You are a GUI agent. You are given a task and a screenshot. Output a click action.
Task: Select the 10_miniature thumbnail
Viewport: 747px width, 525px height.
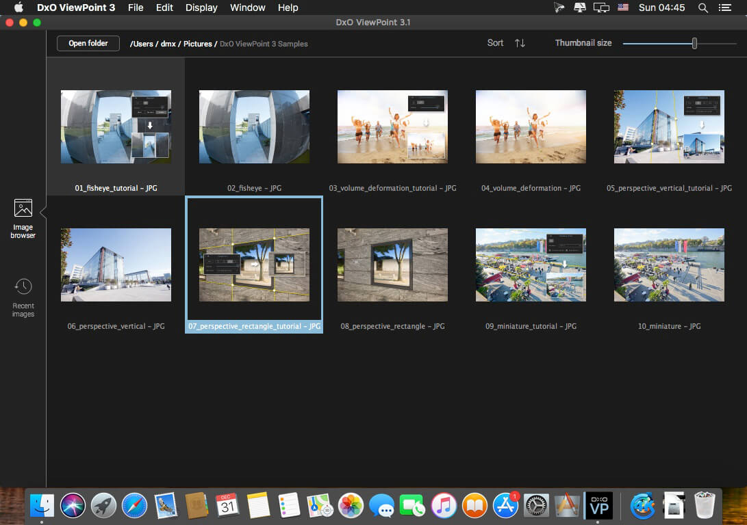tap(669, 265)
